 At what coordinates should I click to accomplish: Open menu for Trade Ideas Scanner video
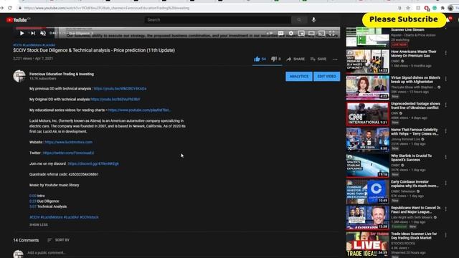click(446, 235)
